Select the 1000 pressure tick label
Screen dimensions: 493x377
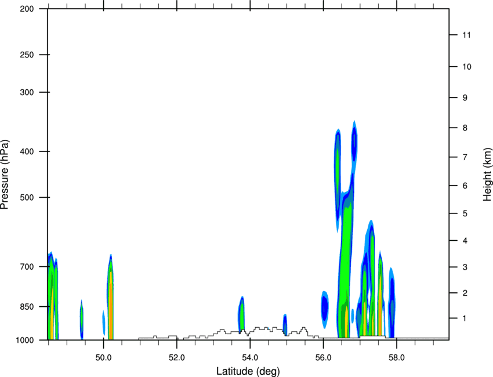[x=24, y=340]
